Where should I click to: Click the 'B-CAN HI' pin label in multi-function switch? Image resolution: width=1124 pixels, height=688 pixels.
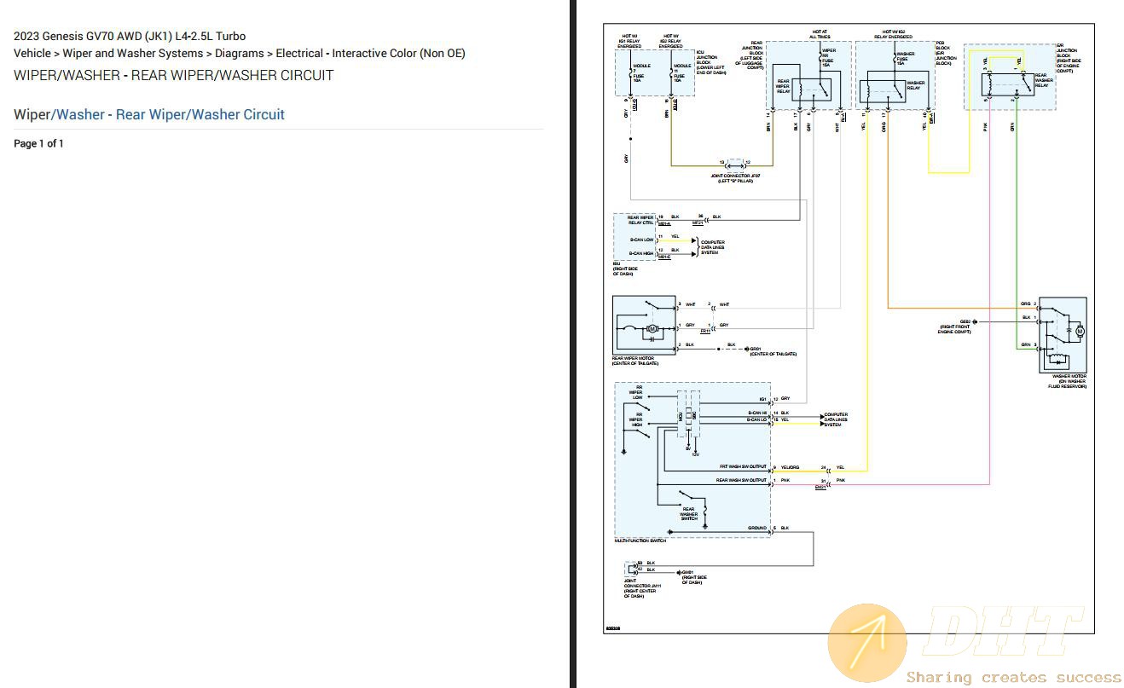tap(758, 413)
